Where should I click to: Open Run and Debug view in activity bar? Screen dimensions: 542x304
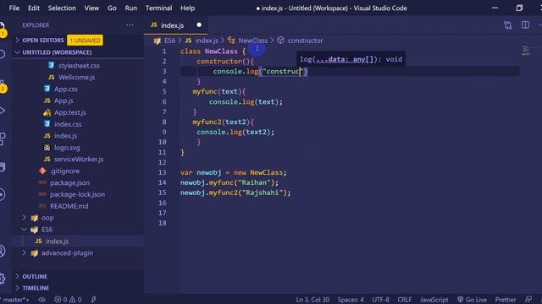tap(3, 111)
